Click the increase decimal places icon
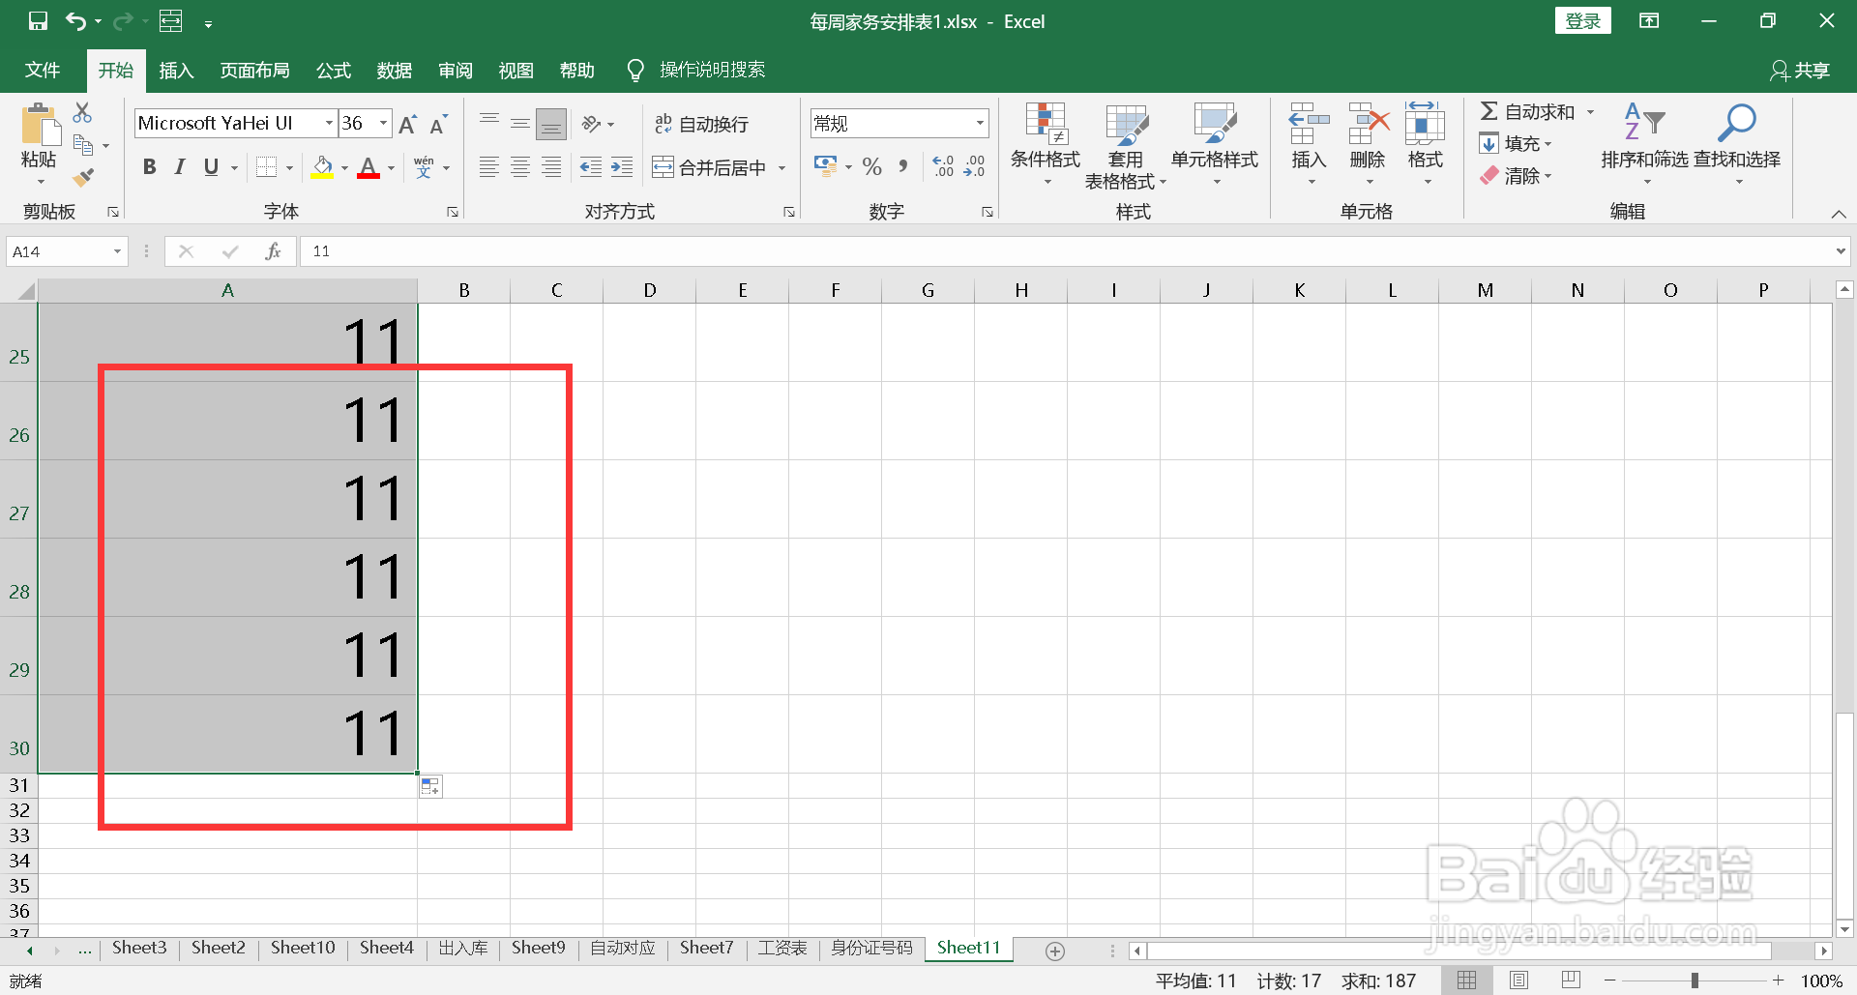 944,166
